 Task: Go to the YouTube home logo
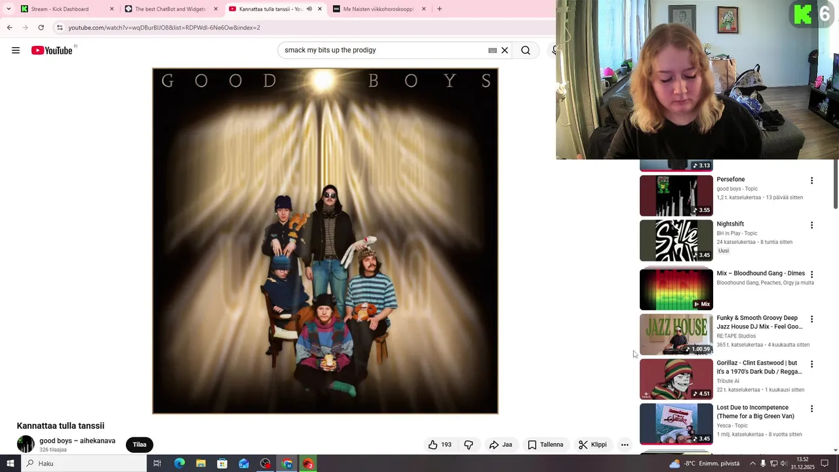pos(52,50)
